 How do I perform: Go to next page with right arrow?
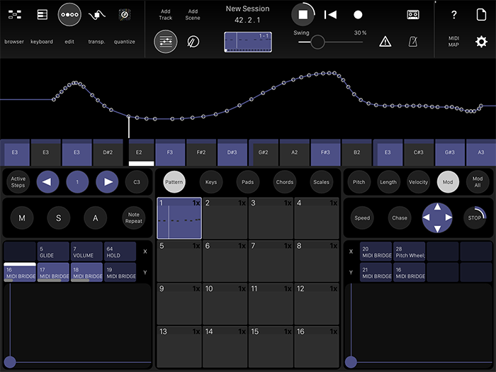107,182
